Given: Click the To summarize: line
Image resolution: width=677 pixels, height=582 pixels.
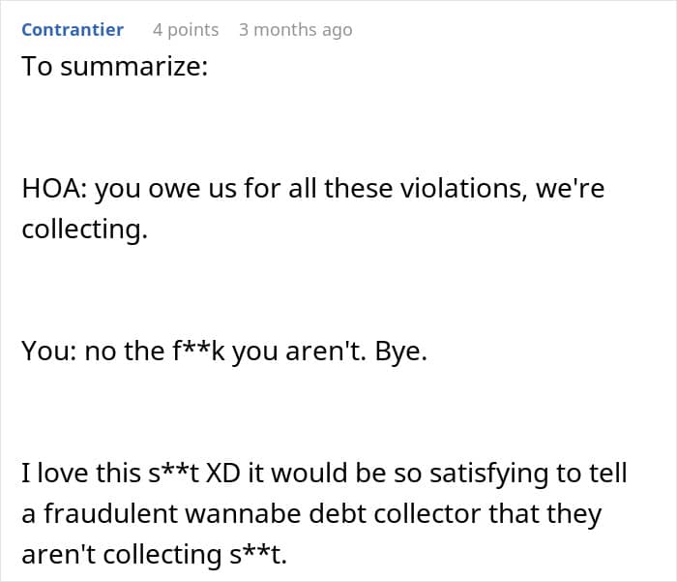Looking at the screenshot, I should tap(115, 66).
